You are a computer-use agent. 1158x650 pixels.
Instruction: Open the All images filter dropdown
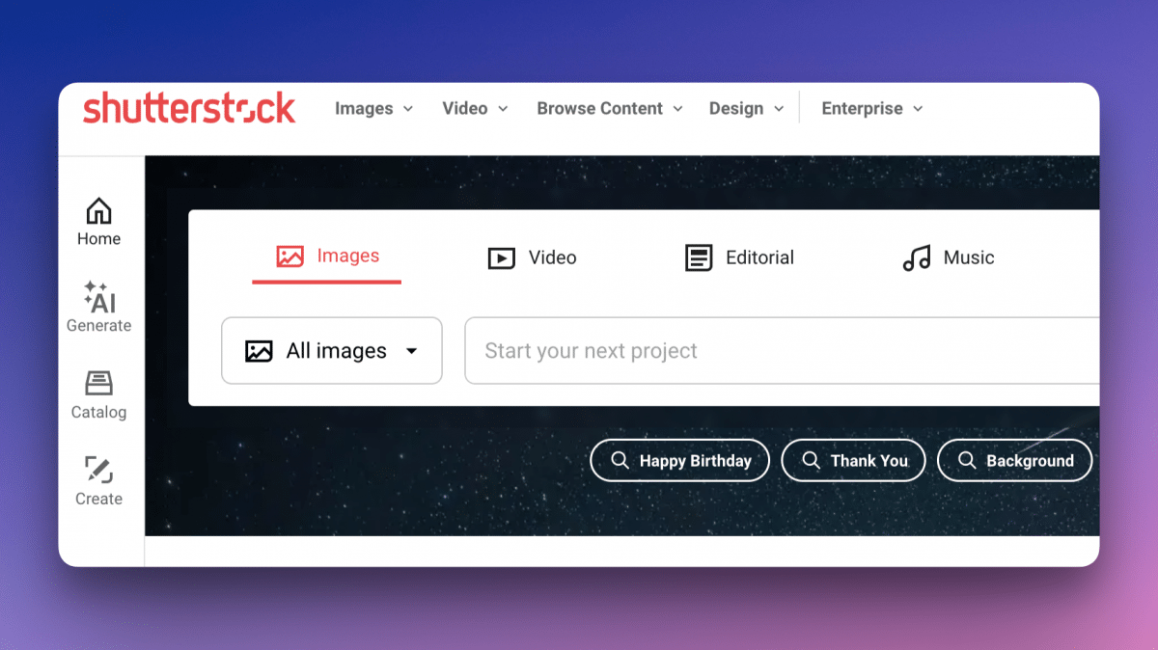click(x=332, y=351)
